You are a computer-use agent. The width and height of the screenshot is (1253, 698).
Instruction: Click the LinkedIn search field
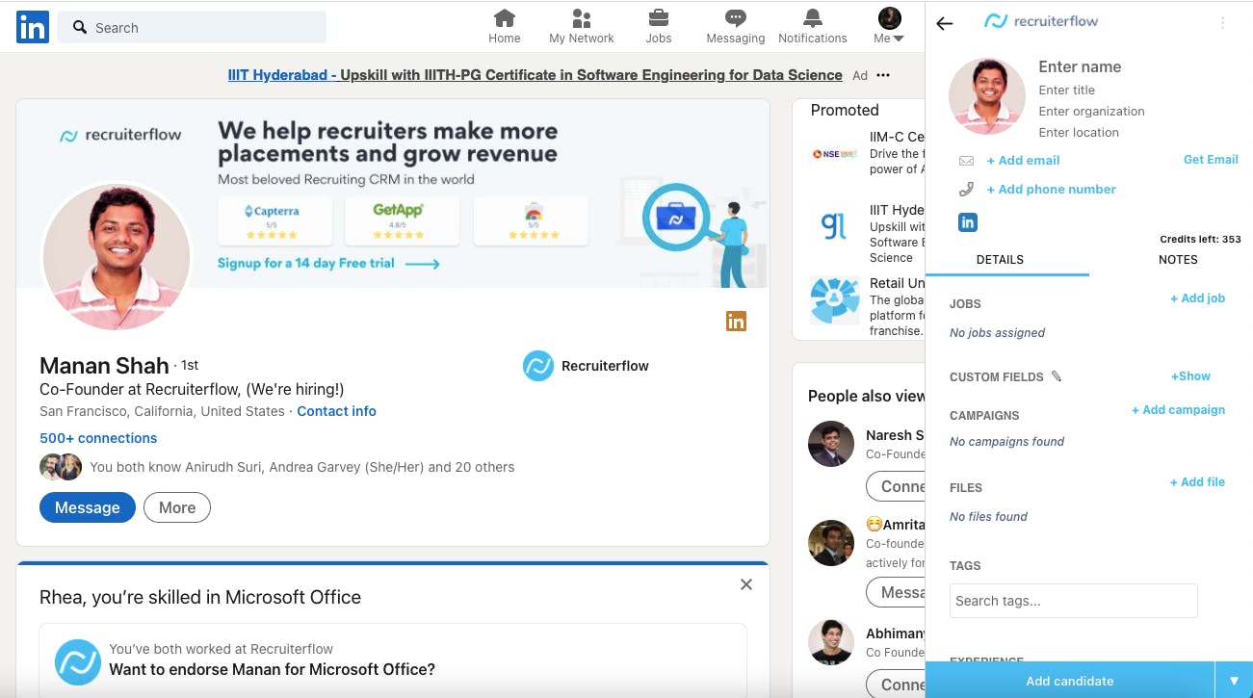coord(192,28)
